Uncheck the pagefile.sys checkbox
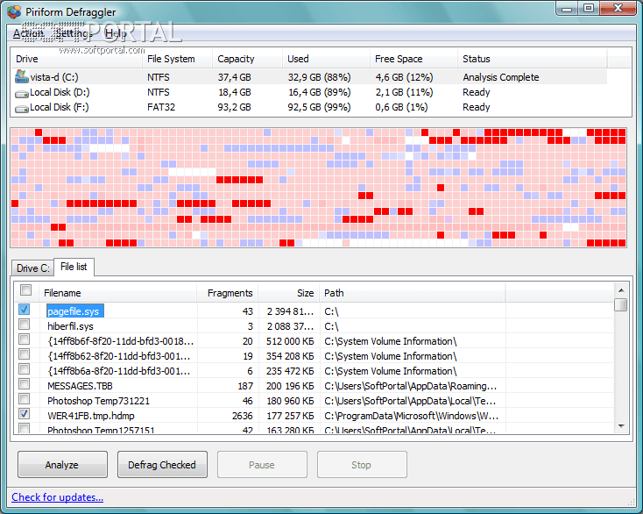Image resolution: width=643 pixels, height=514 pixels. tap(25, 309)
